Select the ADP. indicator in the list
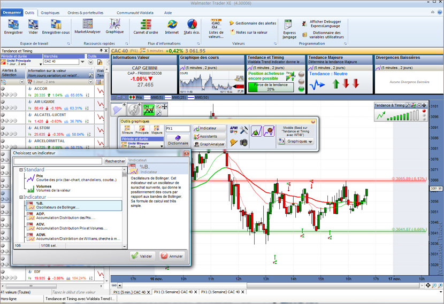The image size is (444, 304). [x=74, y=216]
